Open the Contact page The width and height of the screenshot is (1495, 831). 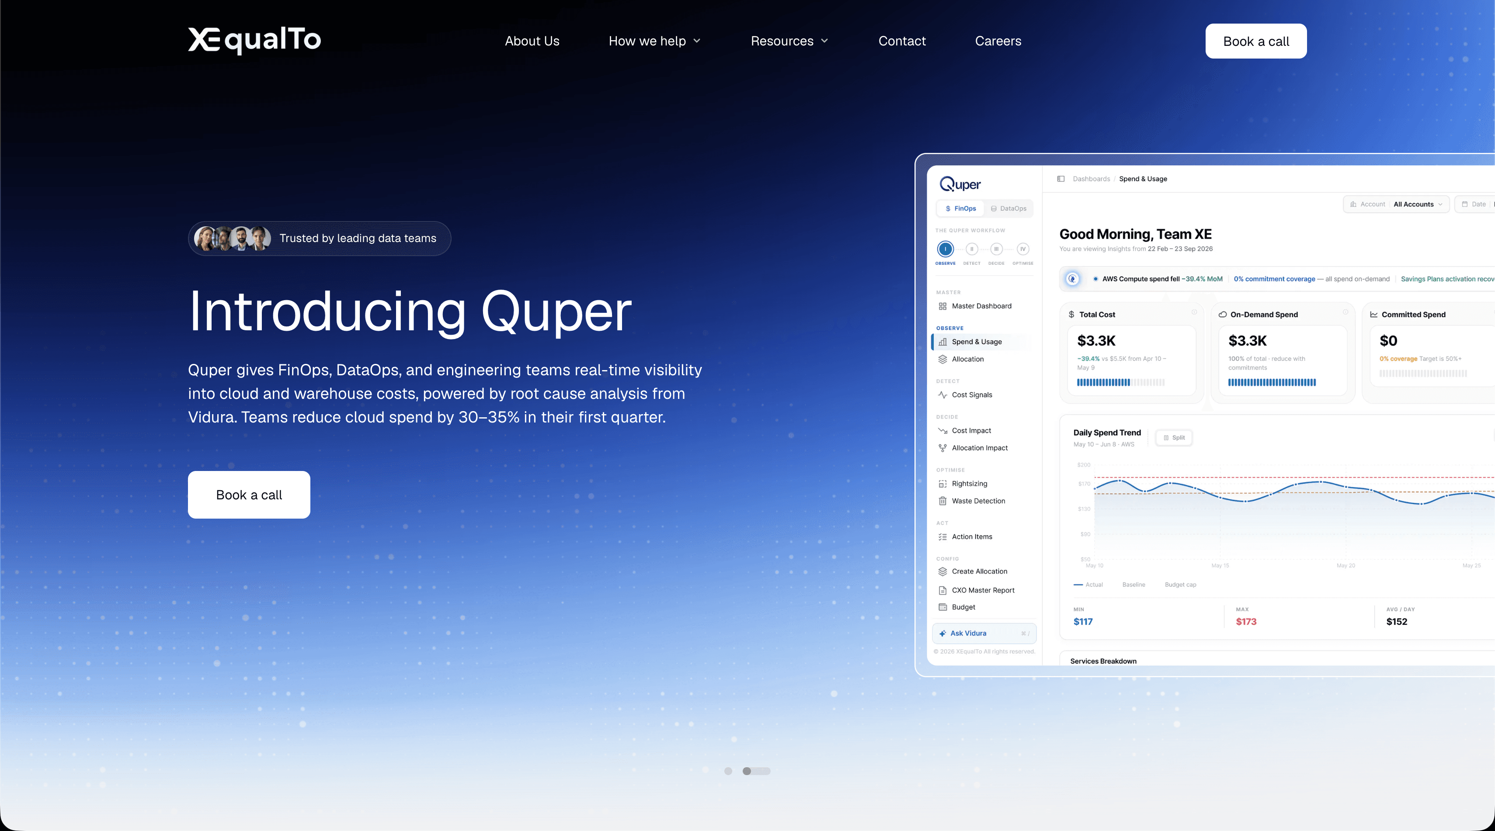click(x=902, y=41)
